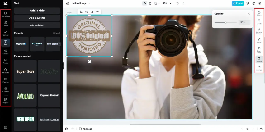Open the 95% zoom level dropdown
265x132 pixels.
click(167, 3)
